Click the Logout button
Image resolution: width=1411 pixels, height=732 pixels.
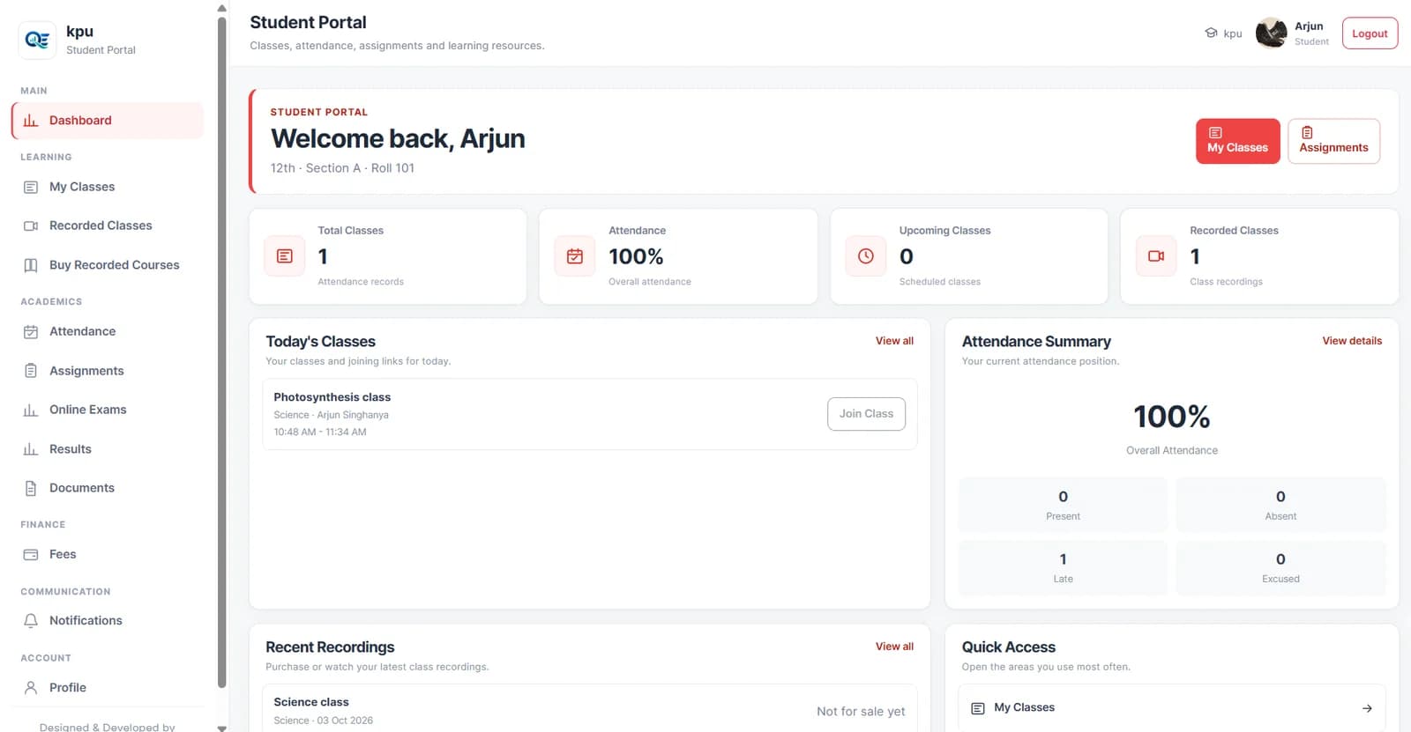pyautogui.click(x=1370, y=33)
